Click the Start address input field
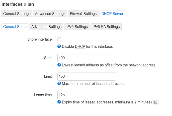 coord(86,58)
